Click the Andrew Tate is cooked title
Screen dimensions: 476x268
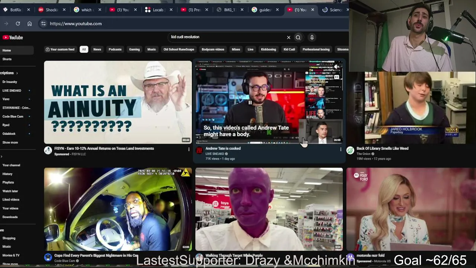pos(223,149)
